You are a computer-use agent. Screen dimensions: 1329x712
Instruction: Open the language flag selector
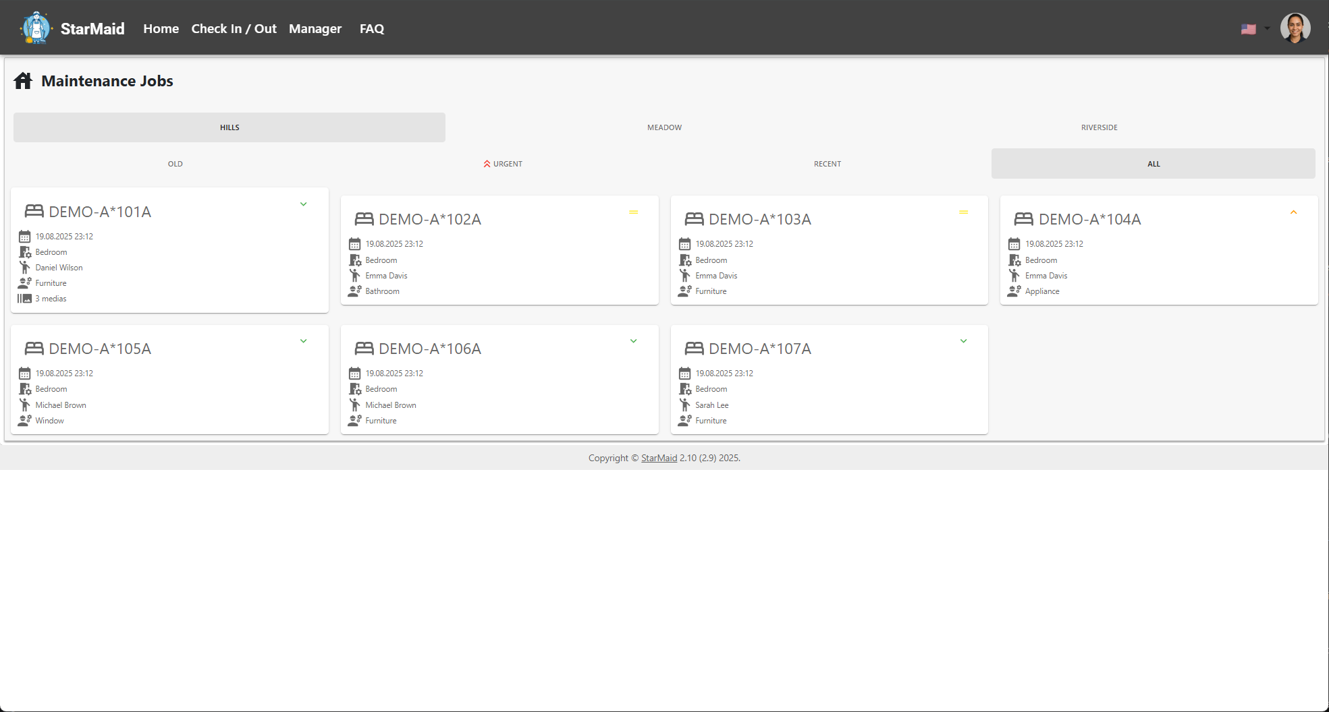coord(1255,29)
